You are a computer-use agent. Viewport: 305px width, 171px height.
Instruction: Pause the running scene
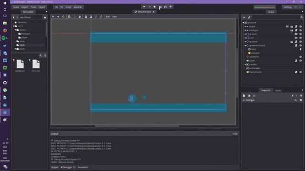pyautogui.click(x=149, y=7)
